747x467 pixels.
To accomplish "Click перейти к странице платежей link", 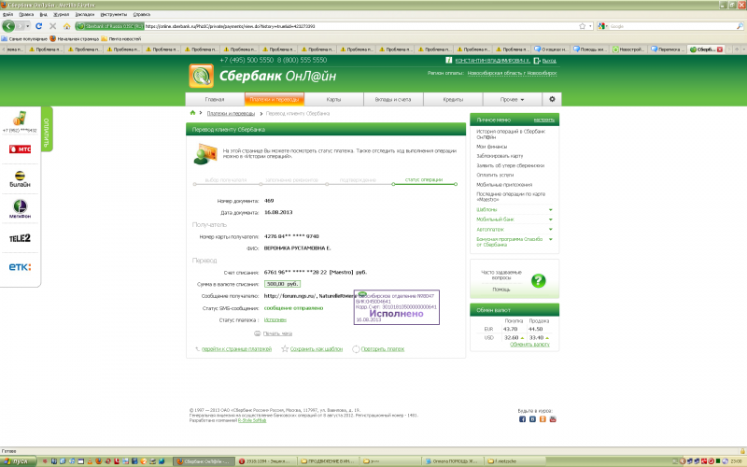I will click(x=236, y=348).
